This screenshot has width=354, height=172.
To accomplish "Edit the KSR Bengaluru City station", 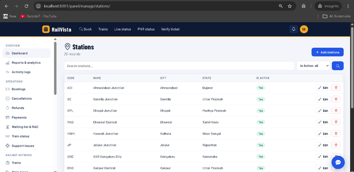I will [x=323, y=157].
